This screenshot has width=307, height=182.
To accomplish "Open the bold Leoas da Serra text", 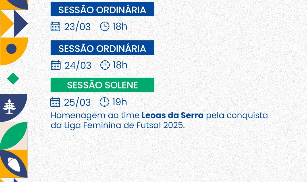I will [x=172, y=116].
